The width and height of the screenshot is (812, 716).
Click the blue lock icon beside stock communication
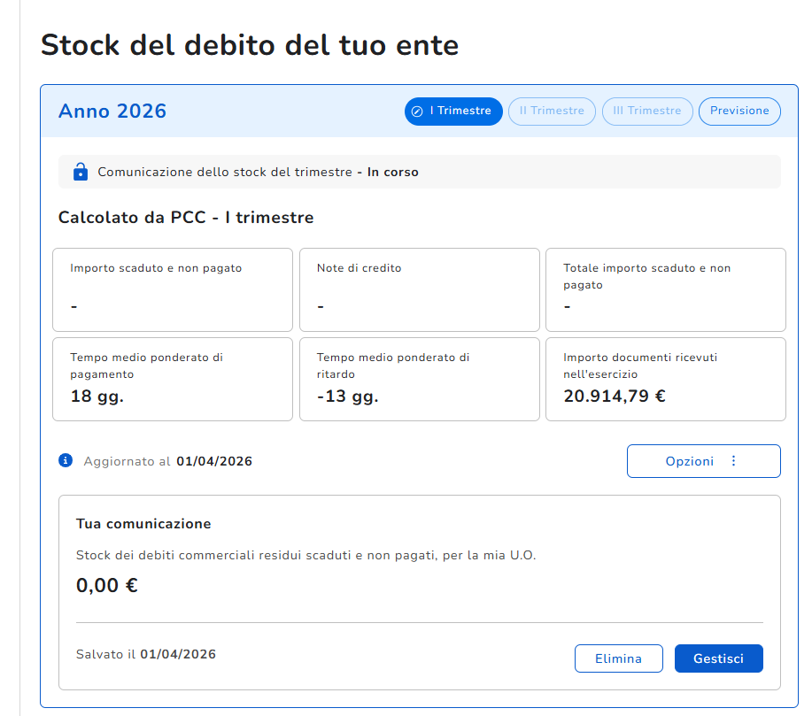click(x=81, y=172)
